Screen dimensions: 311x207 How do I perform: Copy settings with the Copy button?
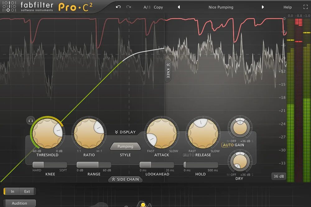158,7
